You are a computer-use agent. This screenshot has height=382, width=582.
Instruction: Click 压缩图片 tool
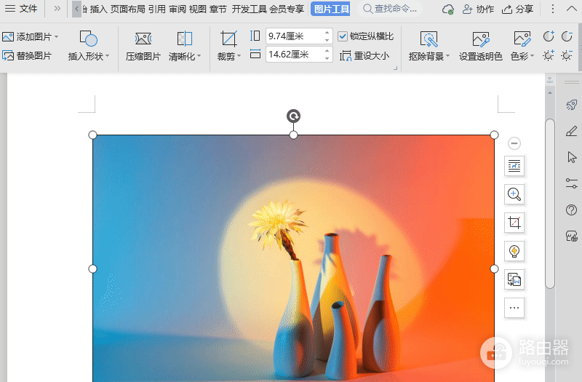143,47
